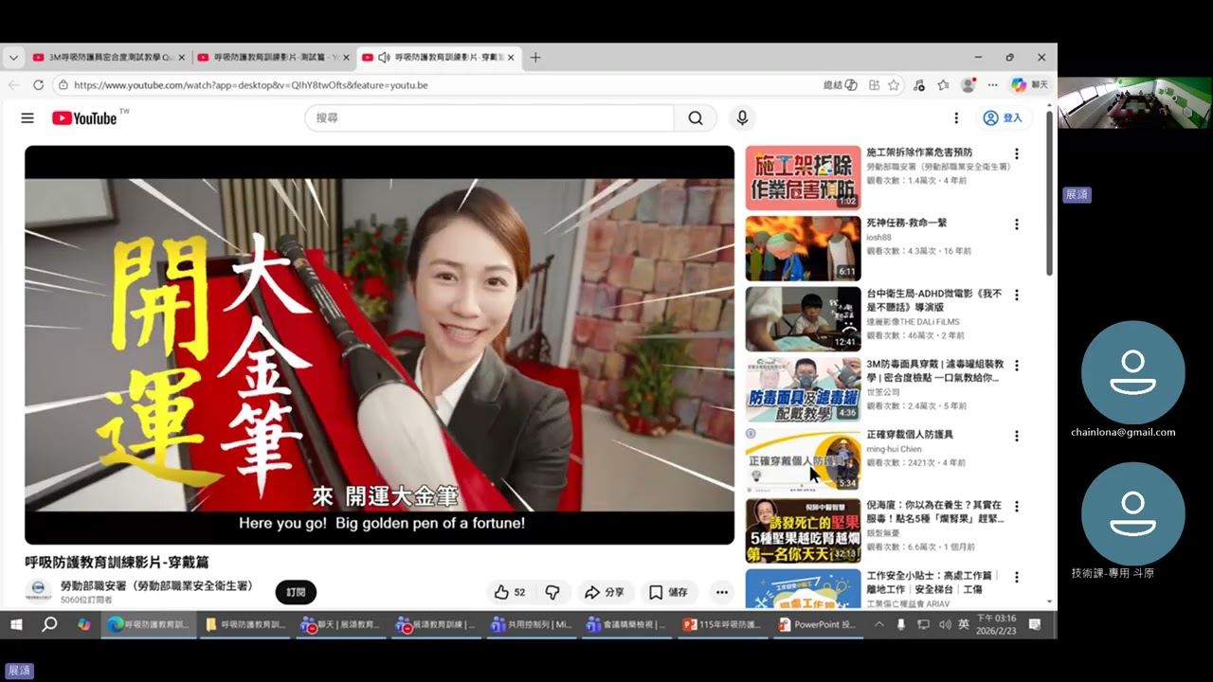Open options for 倪海廈 video
This screenshot has width=1213, height=682.
coord(1017,507)
